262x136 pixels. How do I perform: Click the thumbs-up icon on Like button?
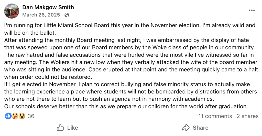(60, 128)
